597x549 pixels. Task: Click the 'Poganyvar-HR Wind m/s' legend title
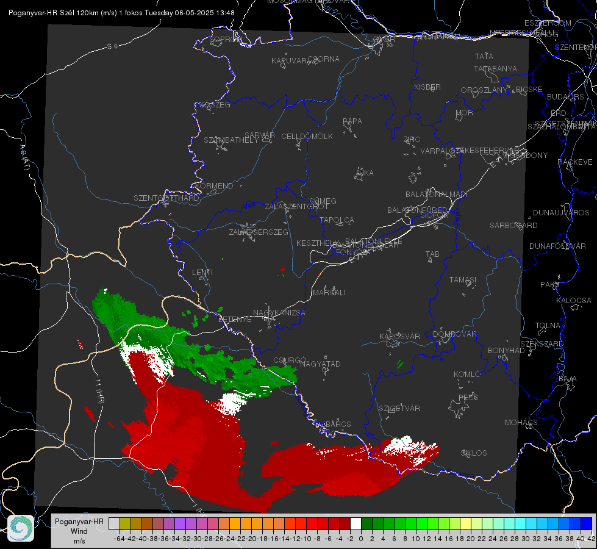tap(79, 531)
